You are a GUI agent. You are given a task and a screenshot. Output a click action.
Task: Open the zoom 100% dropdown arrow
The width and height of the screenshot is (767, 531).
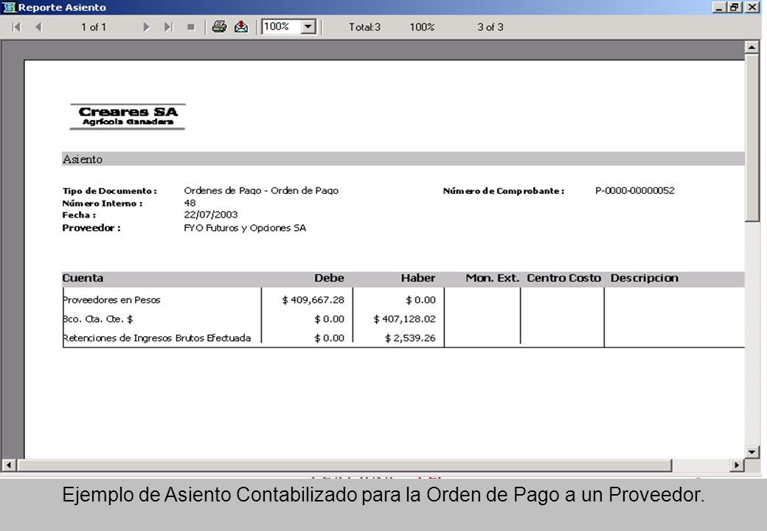(308, 27)
